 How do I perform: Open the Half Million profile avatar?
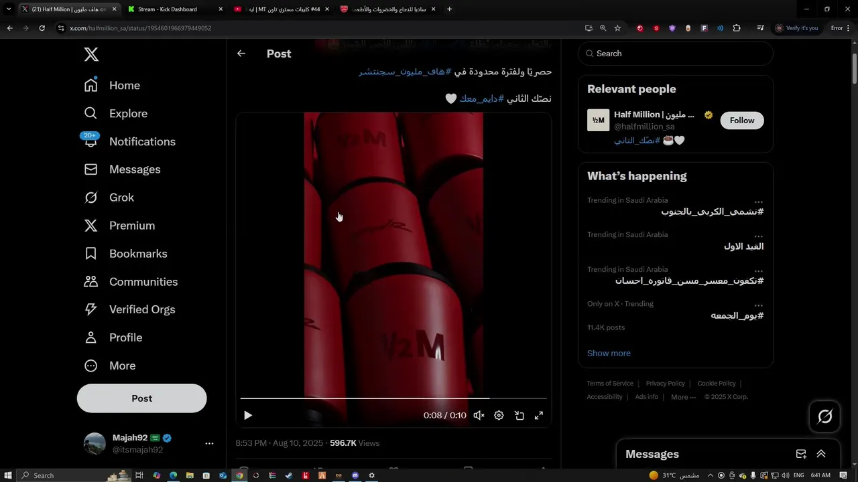click(598, 120)
